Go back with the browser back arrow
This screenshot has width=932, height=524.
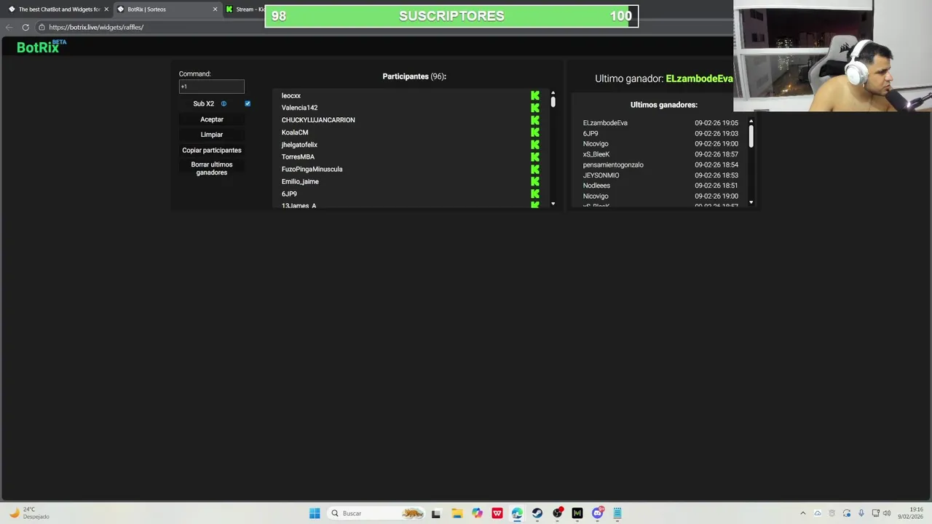point(9,27)
